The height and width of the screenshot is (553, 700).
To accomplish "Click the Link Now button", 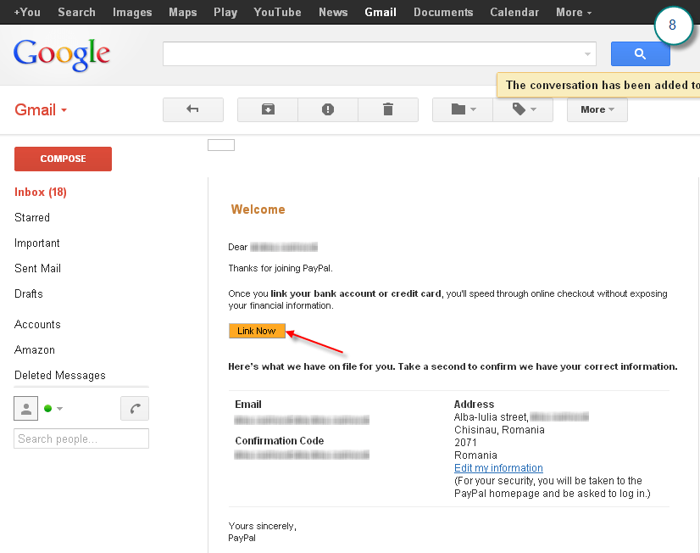I will click(x=257, y=331).
